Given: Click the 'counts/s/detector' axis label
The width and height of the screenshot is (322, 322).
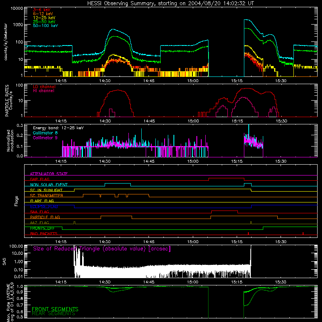Looking at the screenshot, I should point(6,42).
